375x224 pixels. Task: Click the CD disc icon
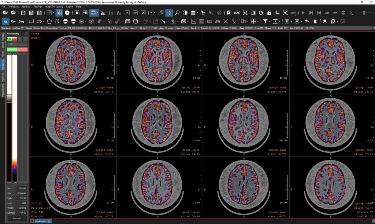coord(67,13)
